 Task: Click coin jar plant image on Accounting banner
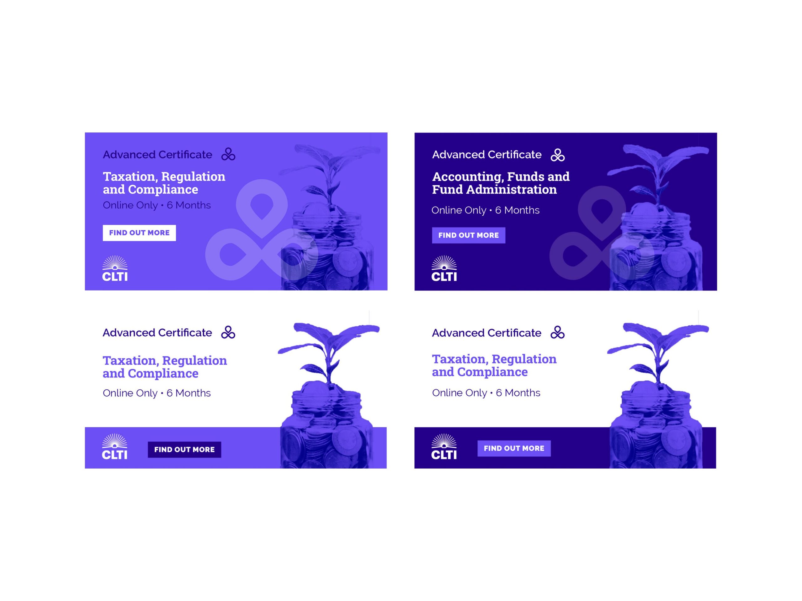pos(658,217)
